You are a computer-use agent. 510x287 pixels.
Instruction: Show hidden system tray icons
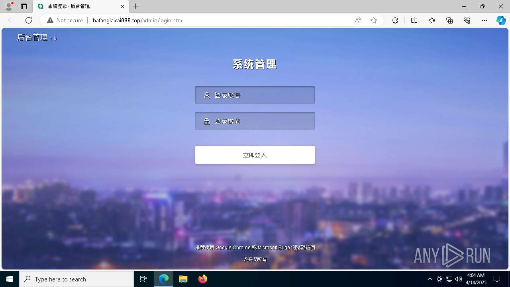430,279
